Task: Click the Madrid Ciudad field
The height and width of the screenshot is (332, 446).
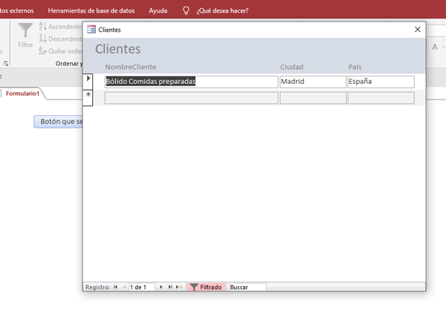Action: tap(312, 82)
